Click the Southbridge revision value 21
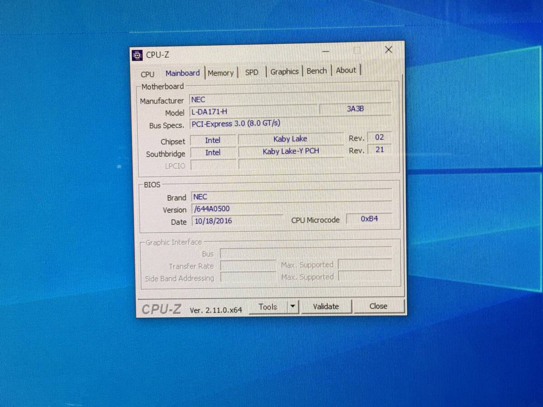This screenshot has height=407, width=543. [380, 149]
